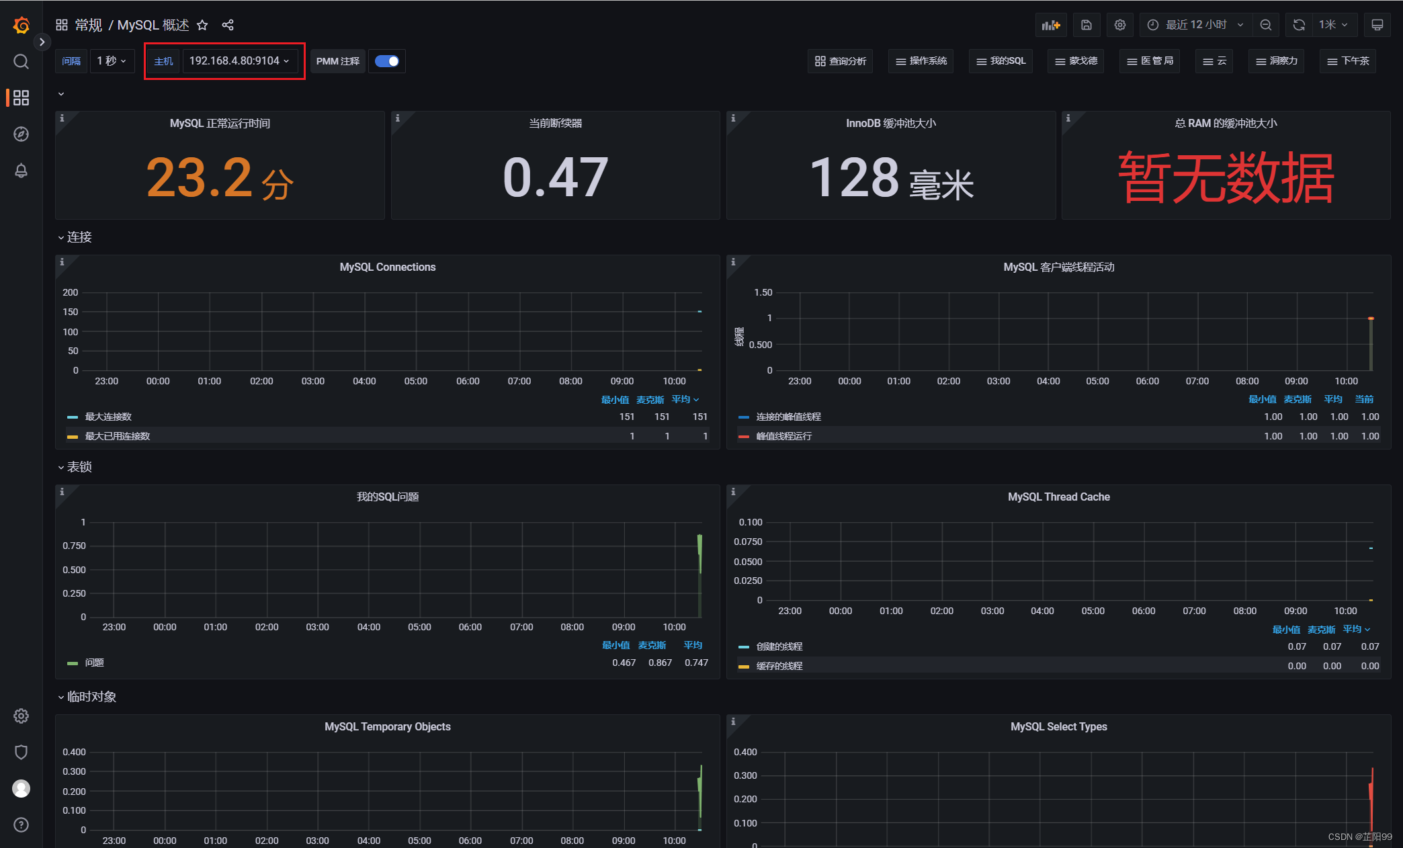Collapse the 临时对象 row
Screen dimensions: 1403x848
click(x=87, y=697)
